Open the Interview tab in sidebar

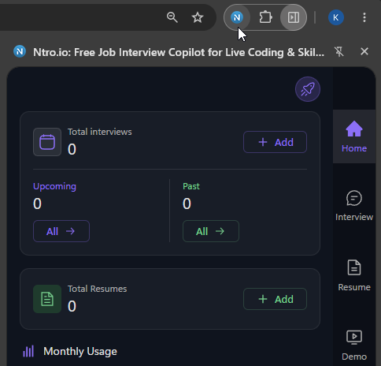coord(354,206)
